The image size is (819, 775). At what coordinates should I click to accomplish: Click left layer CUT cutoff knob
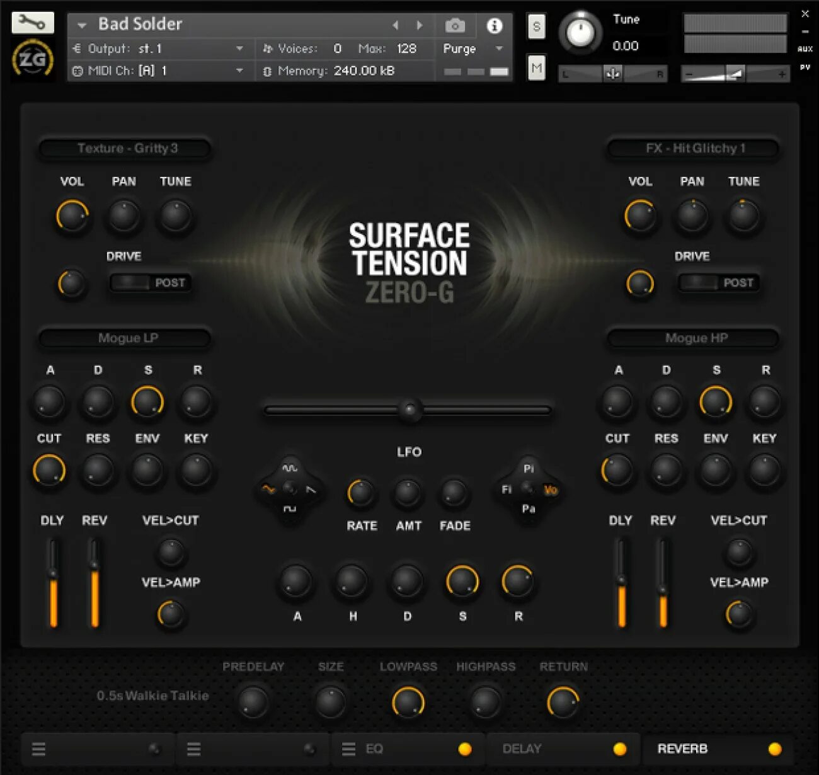pyautogui.click(x=49, y=470)
